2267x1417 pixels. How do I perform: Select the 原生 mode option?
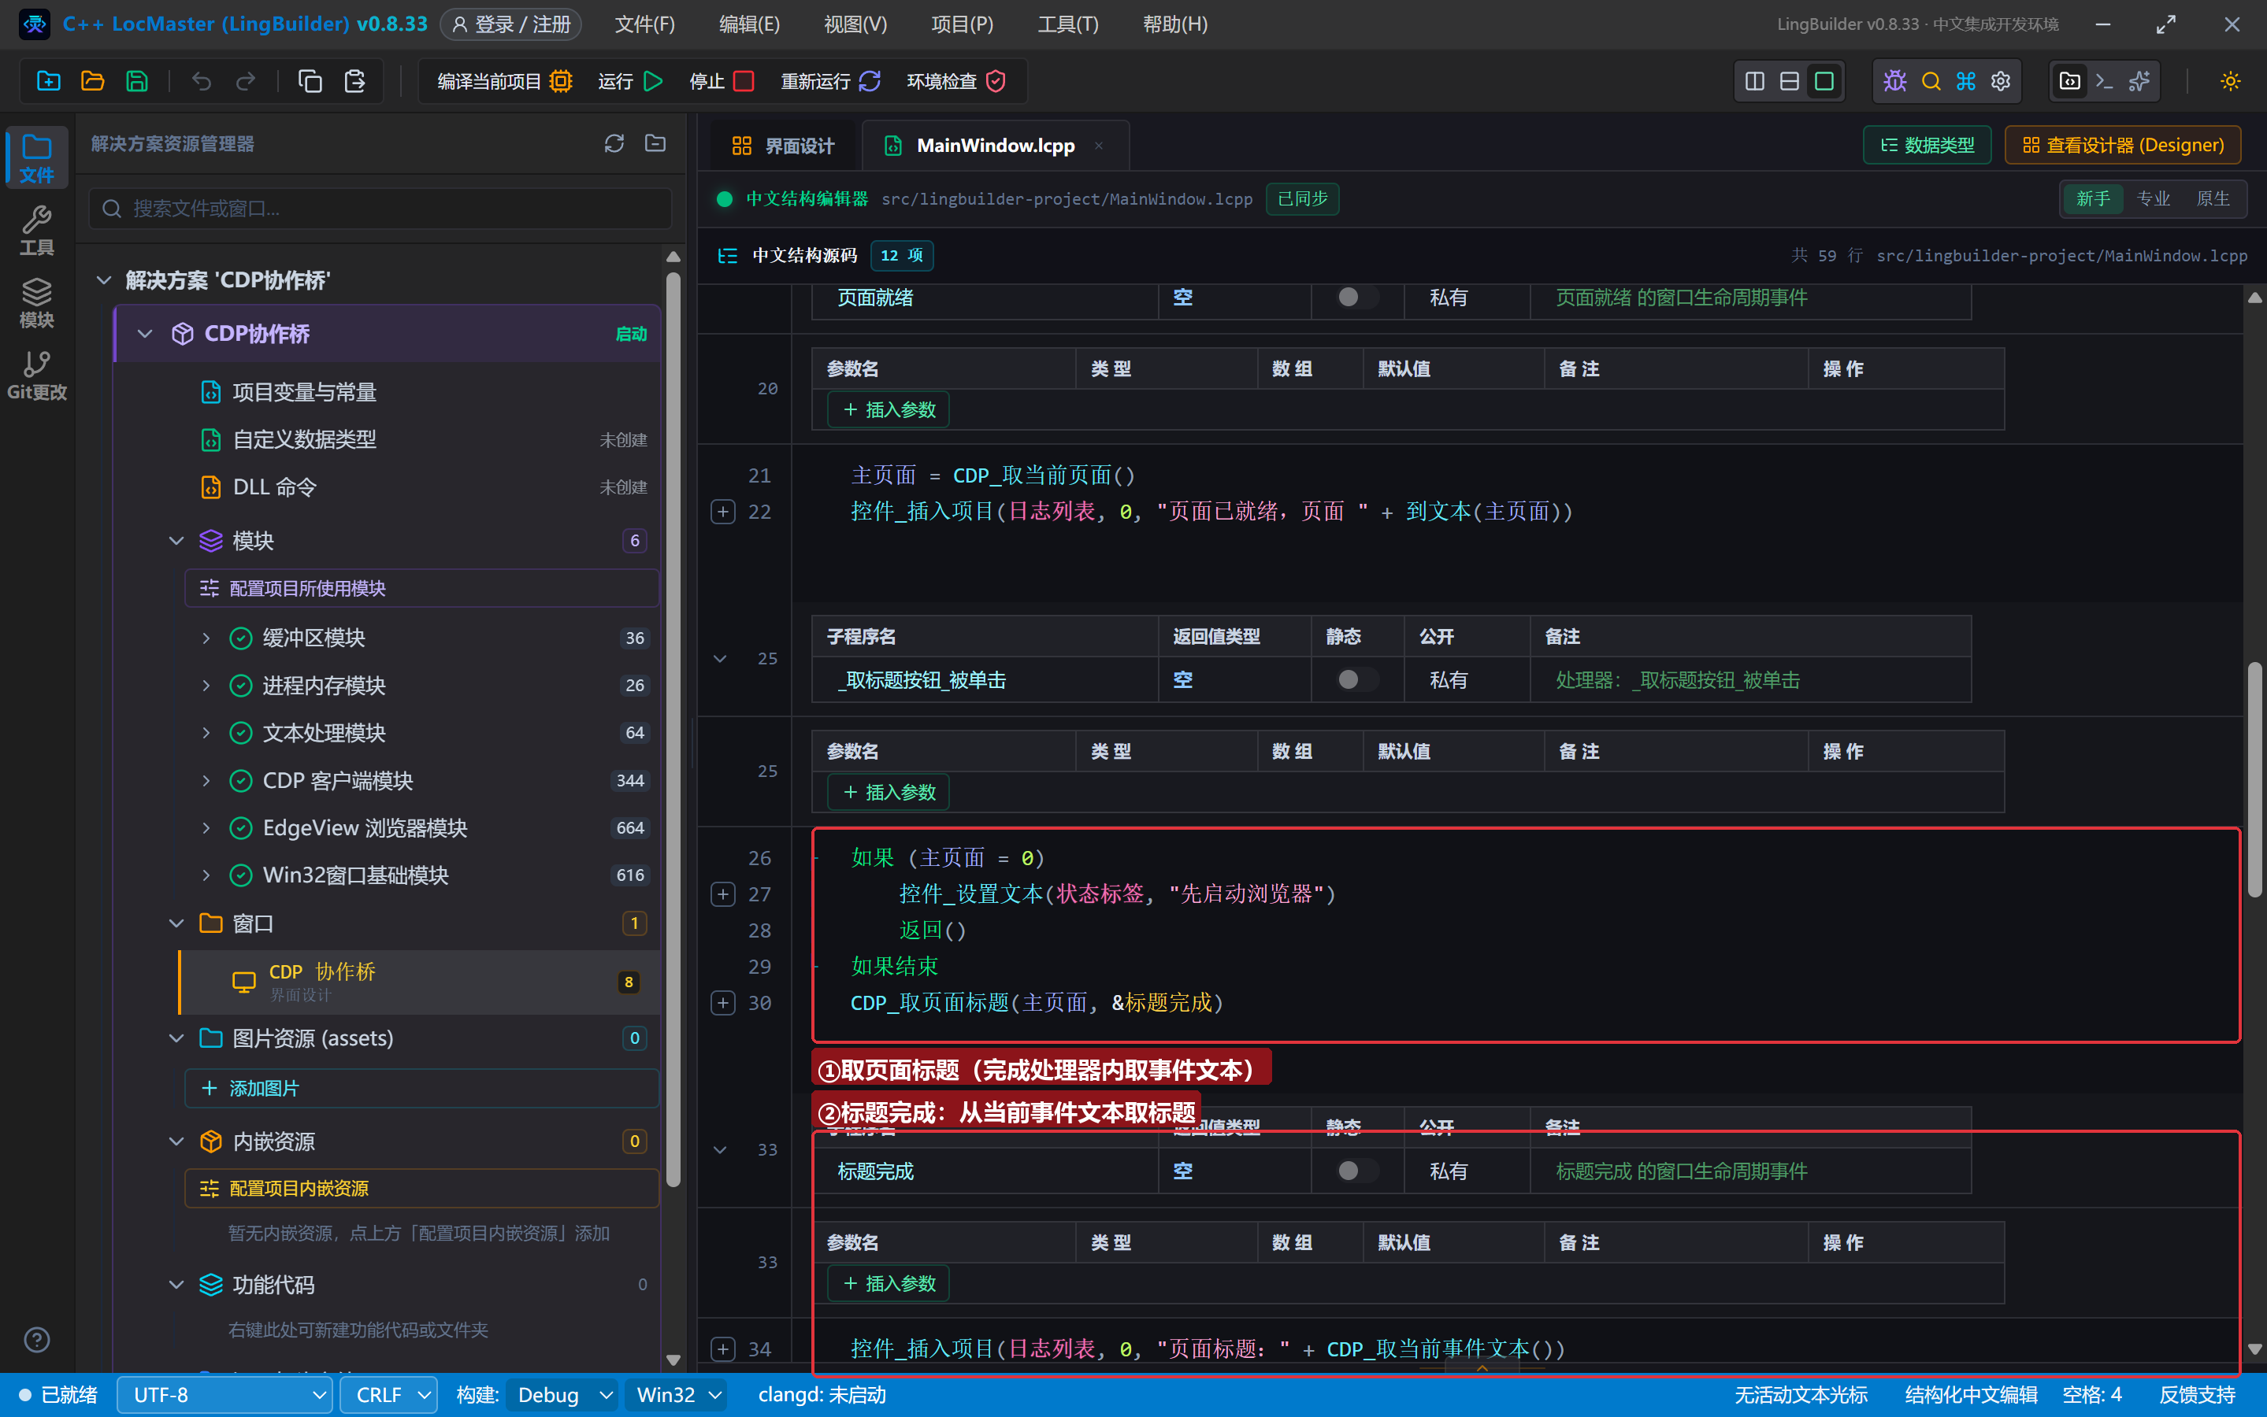tap(2213, 198)
